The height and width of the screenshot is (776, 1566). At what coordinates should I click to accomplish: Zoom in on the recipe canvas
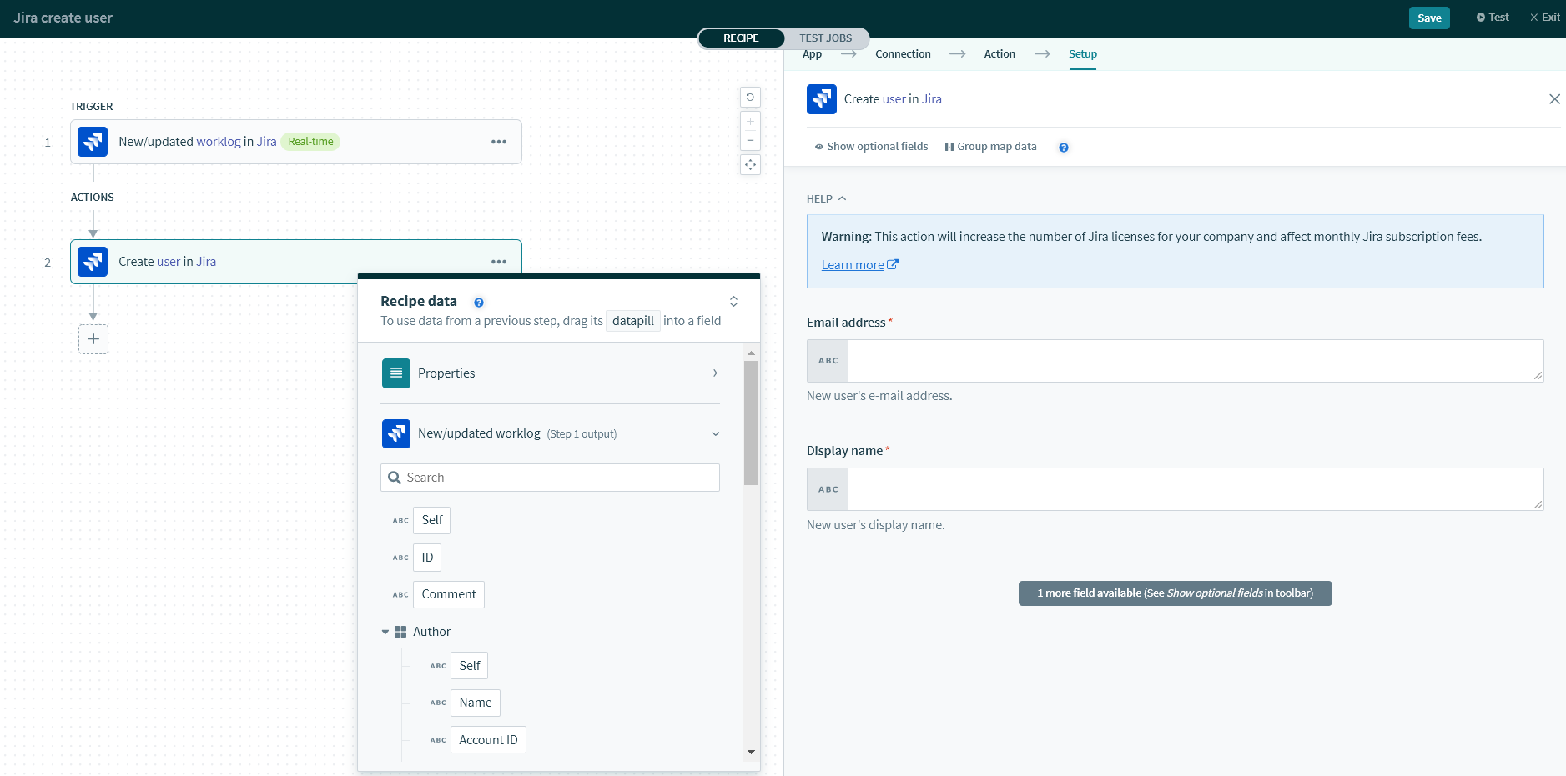(x=750, y=122)
